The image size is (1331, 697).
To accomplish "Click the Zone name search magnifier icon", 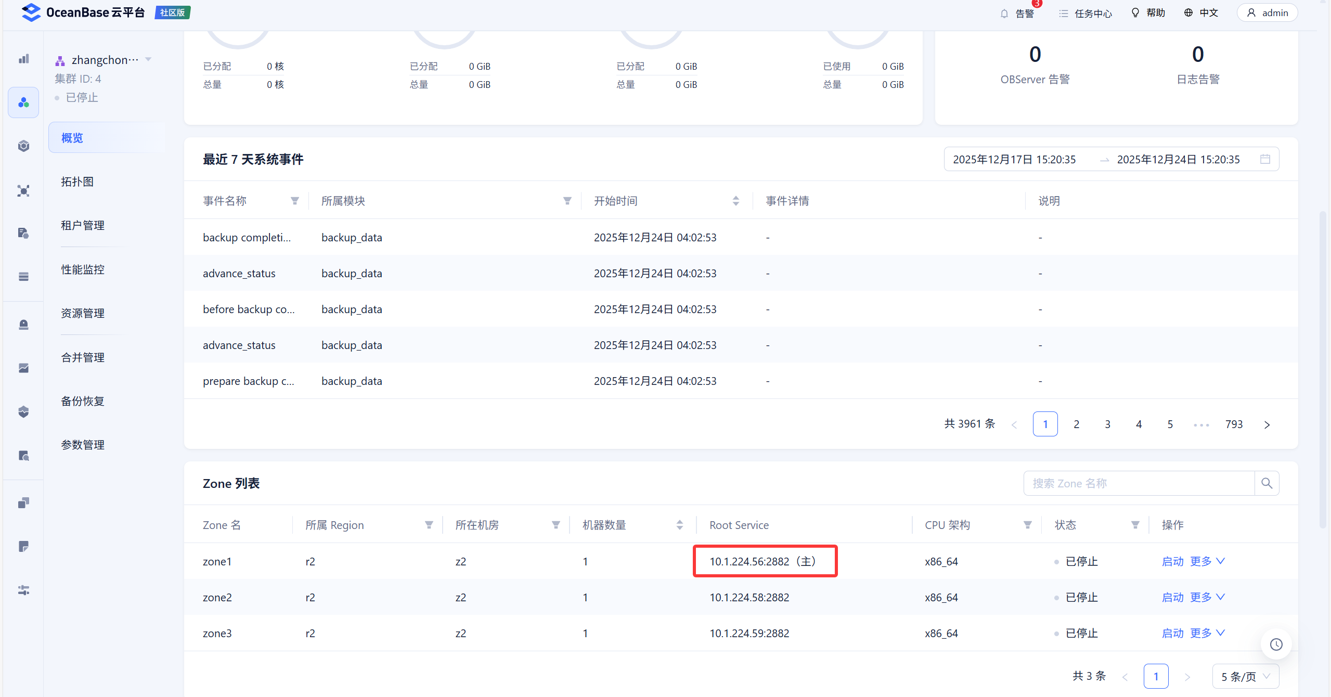I will [x=1267, y=483].
